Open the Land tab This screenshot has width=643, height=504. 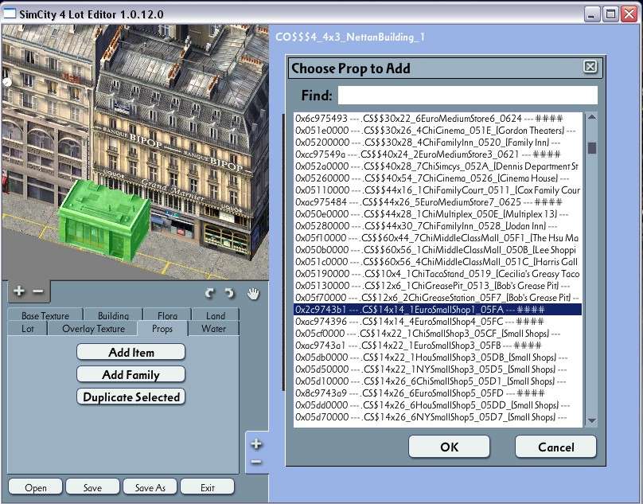coord(216,315)
